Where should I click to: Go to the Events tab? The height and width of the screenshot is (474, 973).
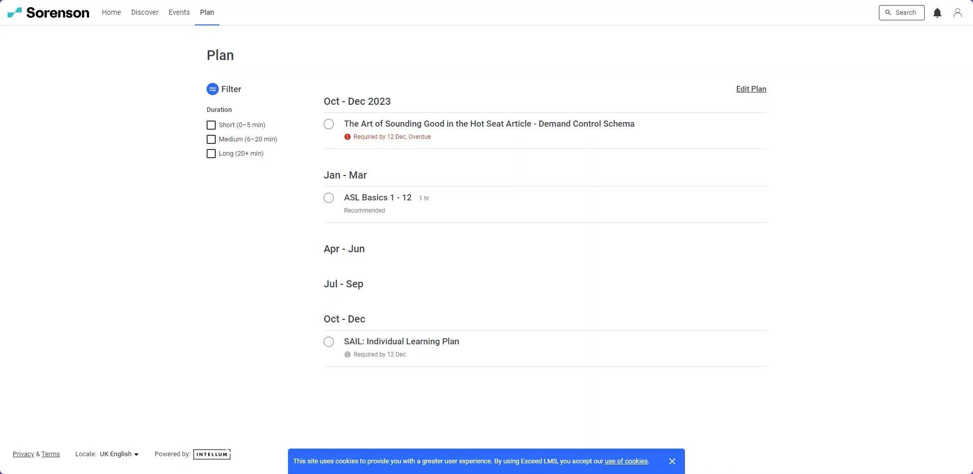pos(179,12)
